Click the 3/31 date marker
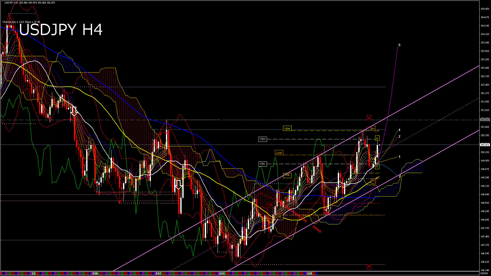The image size is (491, 276). pyautogui.click(x=310, y=273)
